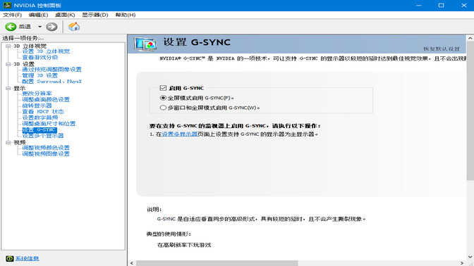474x266 pixels.
Task: Collapse the 显示 tree node
Action: click(x=8, y=89)
